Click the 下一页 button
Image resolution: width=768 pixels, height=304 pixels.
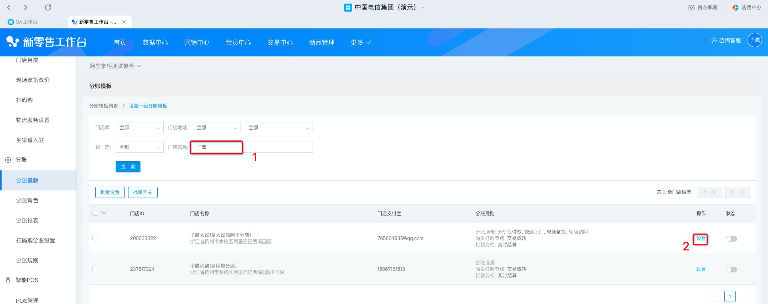738,192
